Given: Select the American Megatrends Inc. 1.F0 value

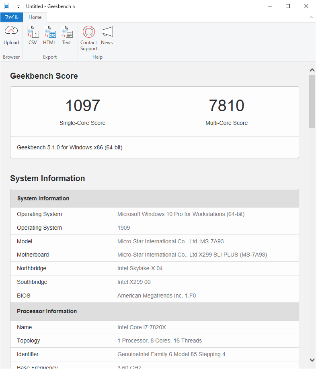Looking at the screenshot, I should point(156,296).
